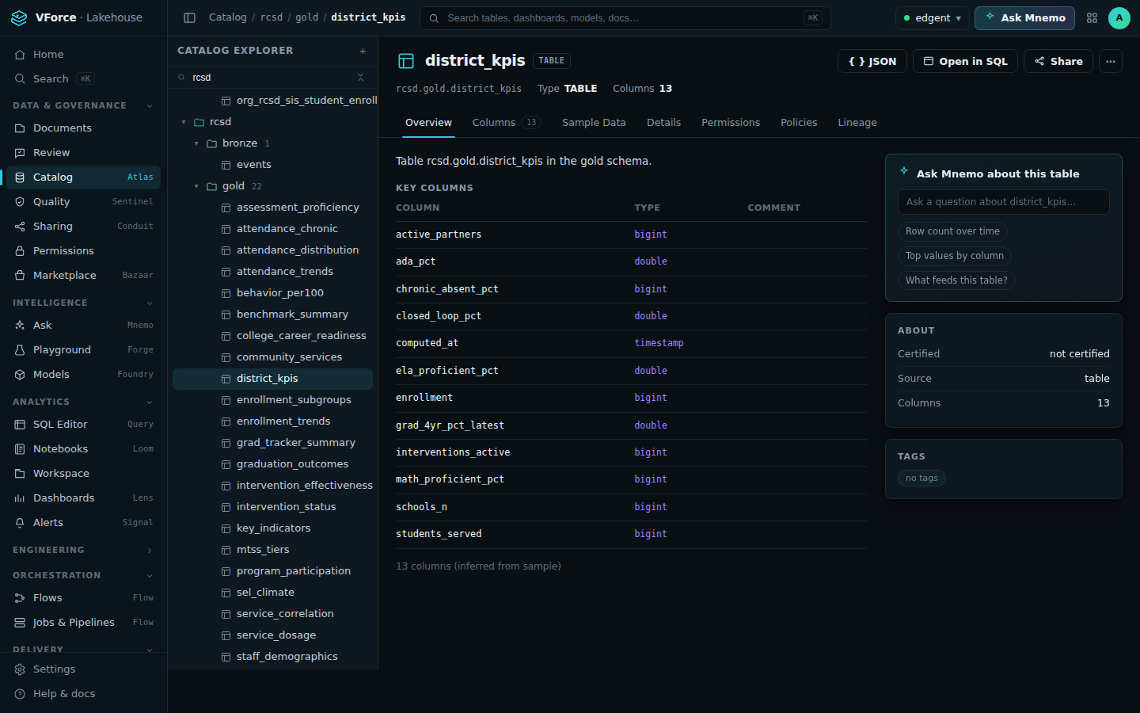Click Row count over time suggestion

[x=952, y=231]
